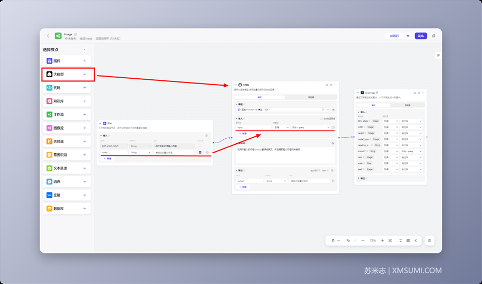This screenshot has height=284, width=482.
Task: Add a 文本处理 text processing node
Action: pos(85,168)
